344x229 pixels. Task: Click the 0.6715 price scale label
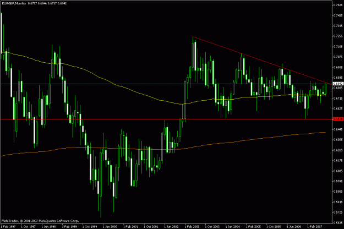[338, 99]
